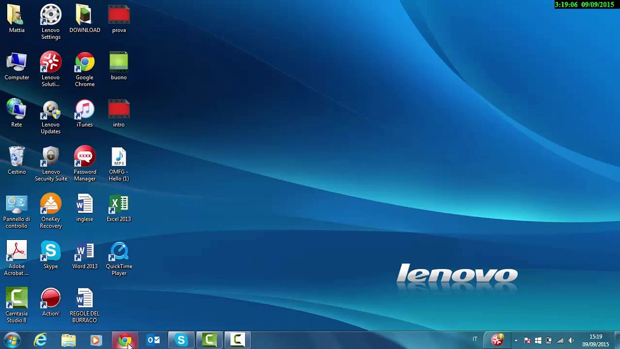Launch the Lenovo Updates shortcut
620x349 pixels.
(51, 117)
